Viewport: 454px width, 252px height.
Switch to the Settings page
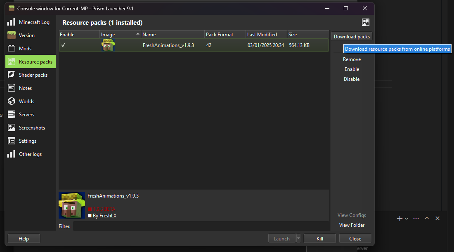tap(27, 141)
